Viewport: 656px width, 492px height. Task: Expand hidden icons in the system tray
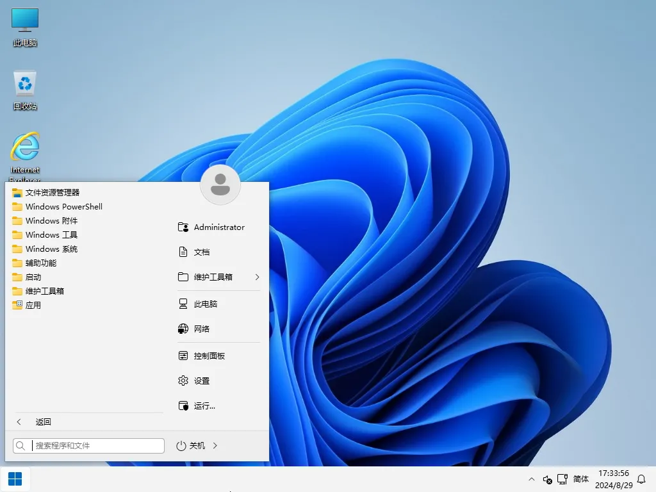coord(532,479)
